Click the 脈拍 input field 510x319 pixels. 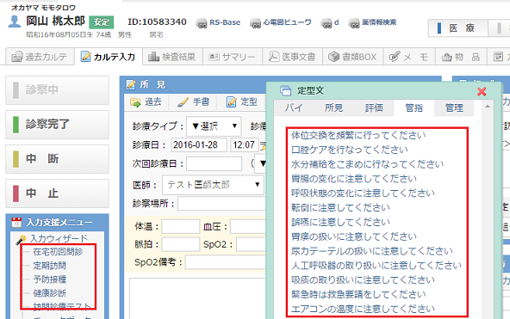pyautogui.click(x=181, y=244)
